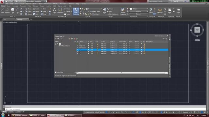Open the Home ribbon tab
Viewport: 209px width, 117px height.
pyautogui.click(x=3, y=6)
